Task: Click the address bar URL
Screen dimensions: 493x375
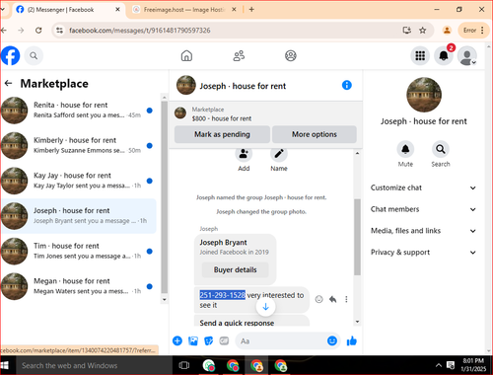Action: (x=140, y=31)
